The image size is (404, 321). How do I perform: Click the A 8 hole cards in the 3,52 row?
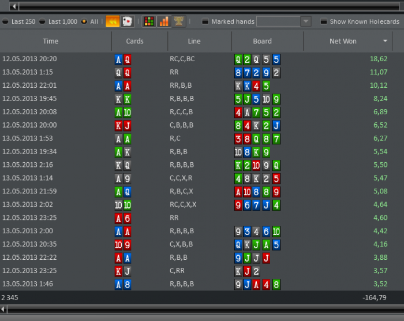[x=123, y=285]
